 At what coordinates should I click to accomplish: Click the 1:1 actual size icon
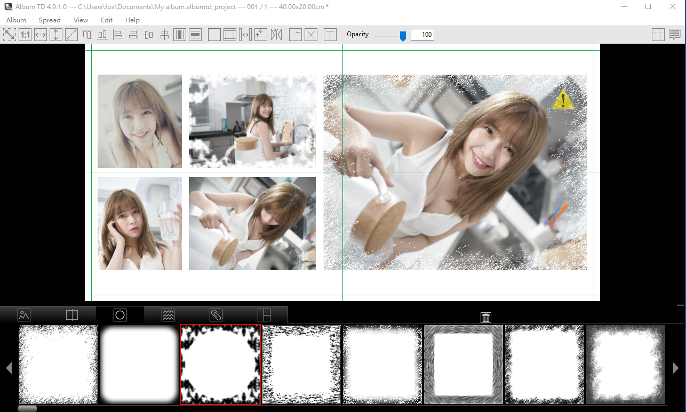point(25,35)
